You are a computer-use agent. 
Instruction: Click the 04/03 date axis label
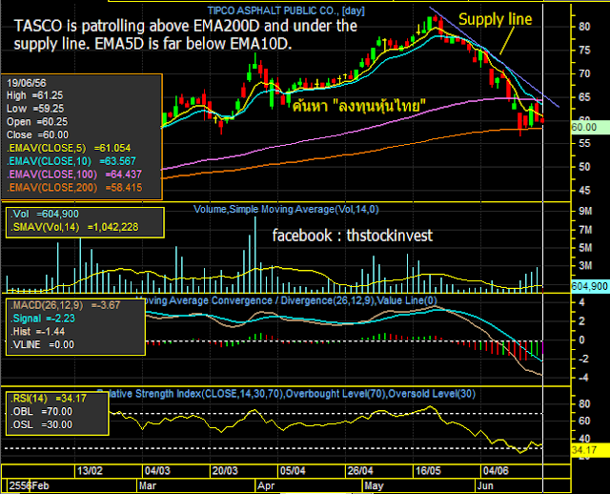[x=157, y=471]
